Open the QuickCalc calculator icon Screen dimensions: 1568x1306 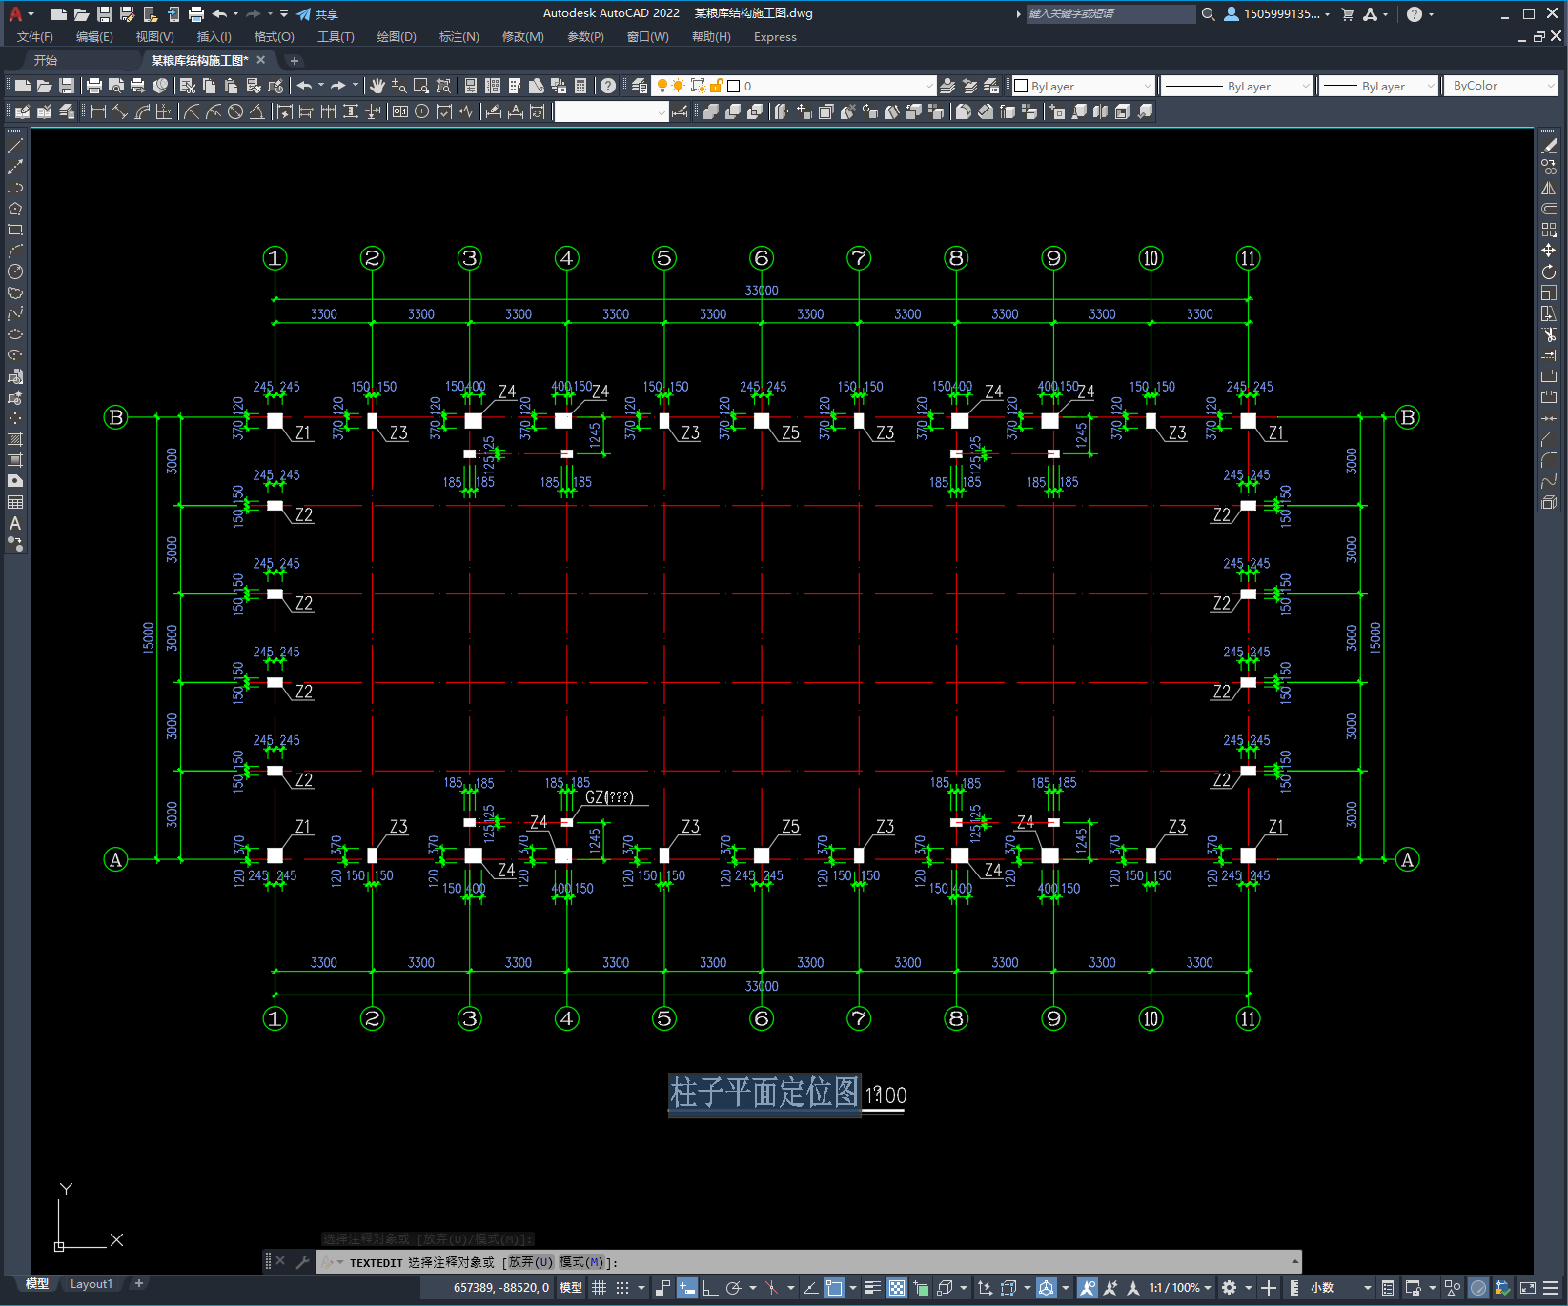click(580, 86)
